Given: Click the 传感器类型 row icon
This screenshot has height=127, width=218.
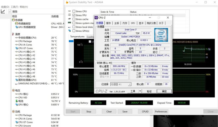Looking at the screenshot, I should pyautogui.click(x=17, y=23).
